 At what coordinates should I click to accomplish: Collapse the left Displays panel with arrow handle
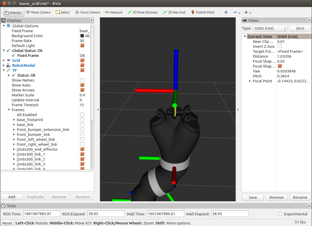[x=98, y=110]
